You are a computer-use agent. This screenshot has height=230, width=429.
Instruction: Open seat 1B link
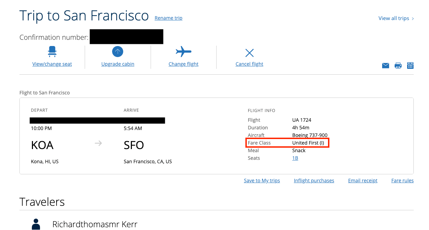[x=295, y=158]
